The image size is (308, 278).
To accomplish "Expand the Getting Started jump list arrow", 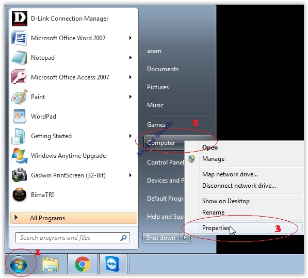I will tap(130, 136).
